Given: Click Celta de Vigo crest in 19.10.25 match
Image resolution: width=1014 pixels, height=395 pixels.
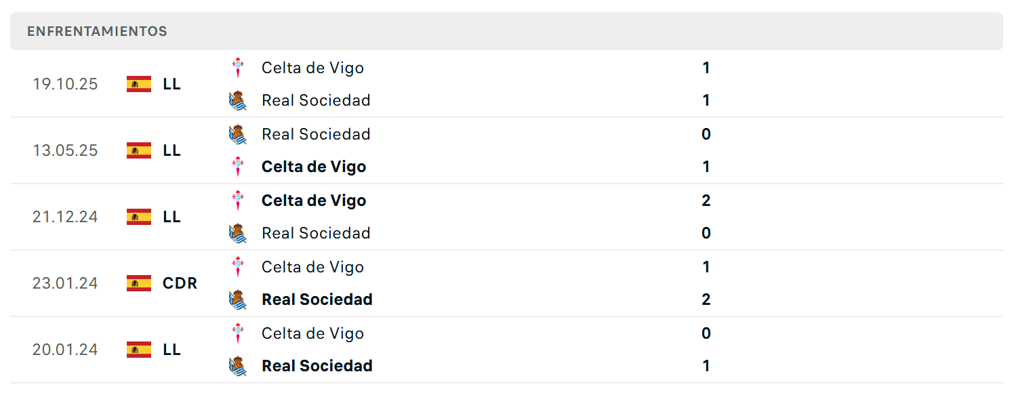Looking at the screenshot, I should 238,68.
